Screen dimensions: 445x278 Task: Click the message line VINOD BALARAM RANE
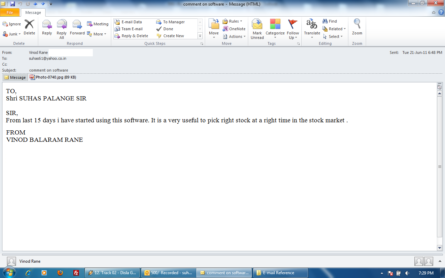(x=44, y=140)
